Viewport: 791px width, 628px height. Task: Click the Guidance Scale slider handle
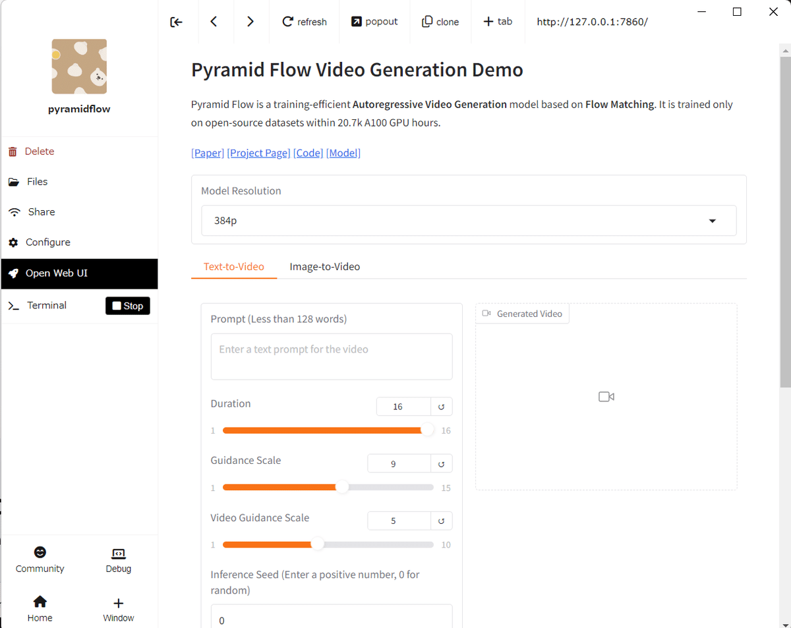tap(342, 488)
